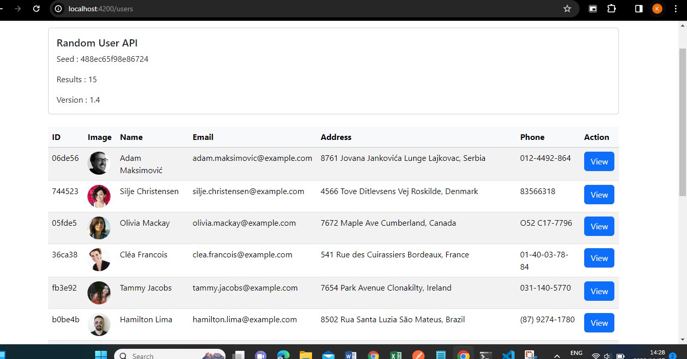Screen dimensions: 687x359
Task: Open View for Olivia Mackay
Action: 599,226
